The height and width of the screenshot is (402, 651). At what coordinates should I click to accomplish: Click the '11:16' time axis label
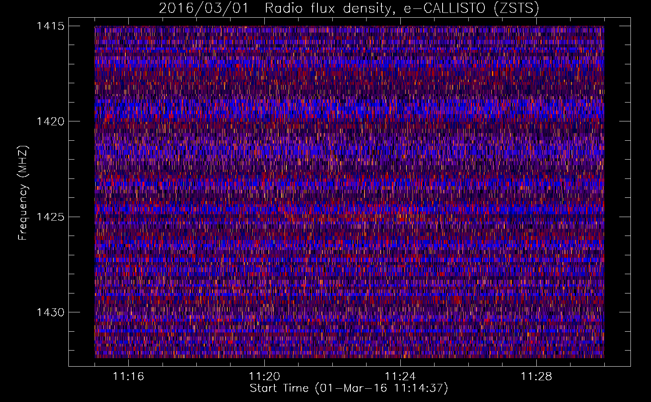(128, 377)
